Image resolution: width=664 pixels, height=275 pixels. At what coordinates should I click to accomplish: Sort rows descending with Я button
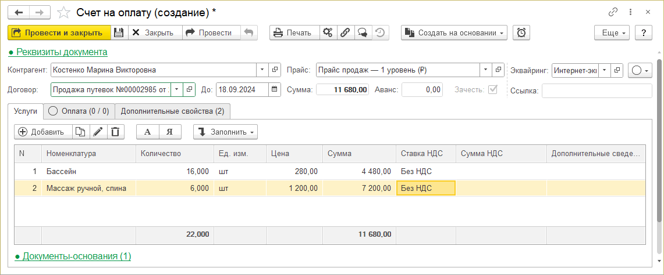tap(169, 132)
